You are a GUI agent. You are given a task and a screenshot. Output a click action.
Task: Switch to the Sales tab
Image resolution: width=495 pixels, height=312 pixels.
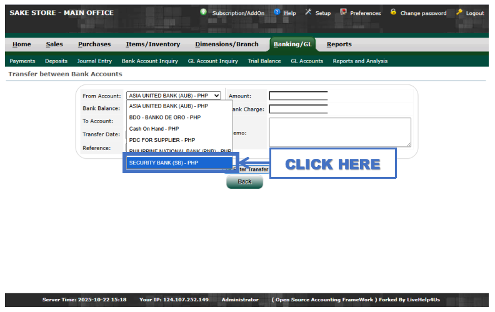pyautogui.click(x=54, y=44)
